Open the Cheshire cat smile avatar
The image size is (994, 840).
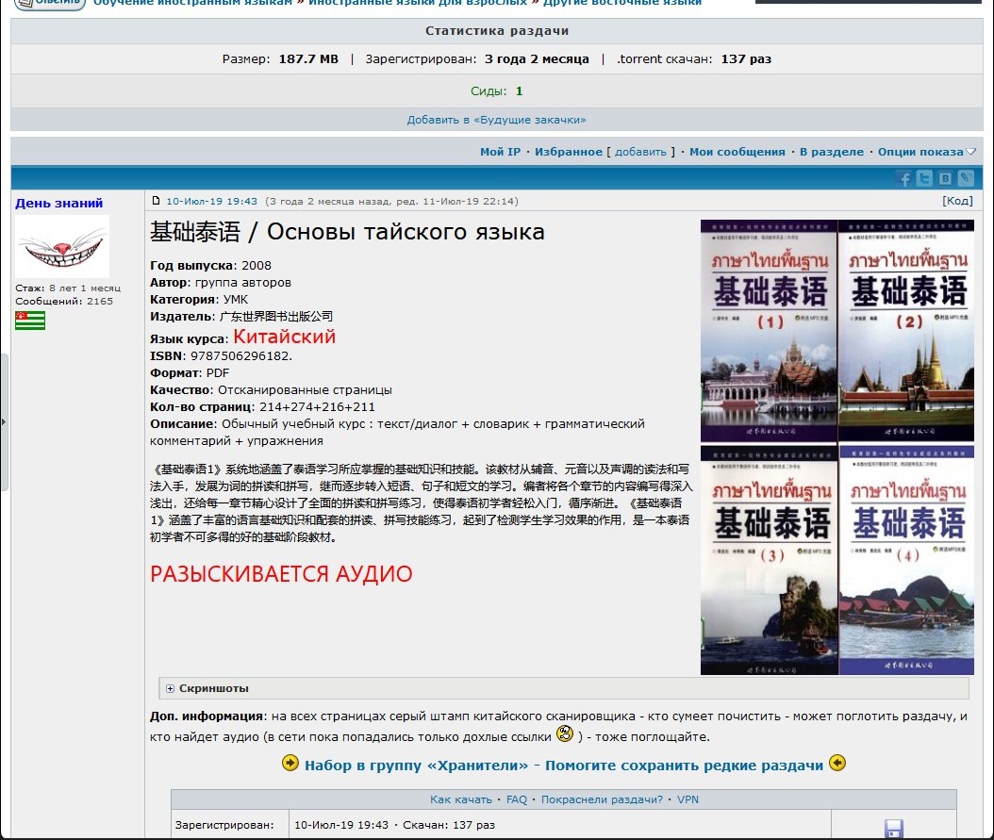click(x=62, y=246)
